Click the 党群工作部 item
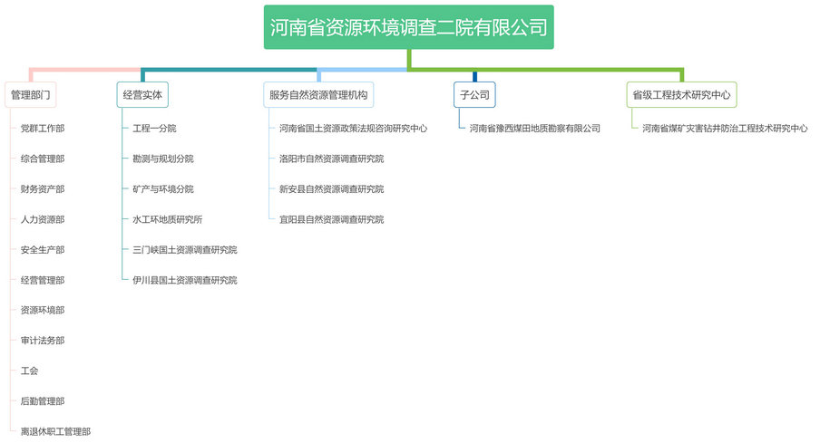The image size is (820, 443). [x=43, y=128]
